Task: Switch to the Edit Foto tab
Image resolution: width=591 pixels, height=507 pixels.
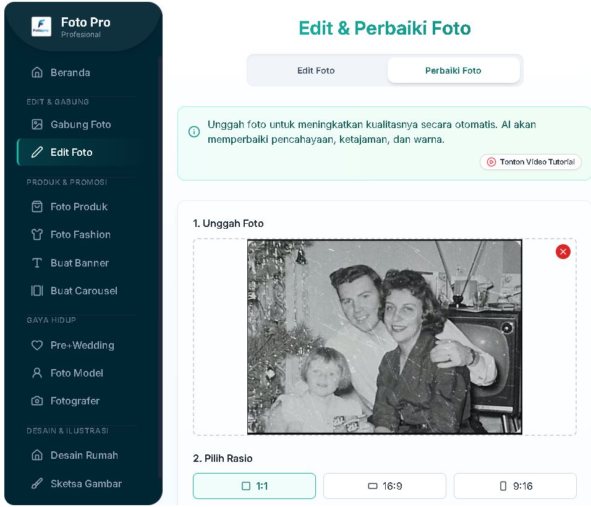Action: (315, 70)
